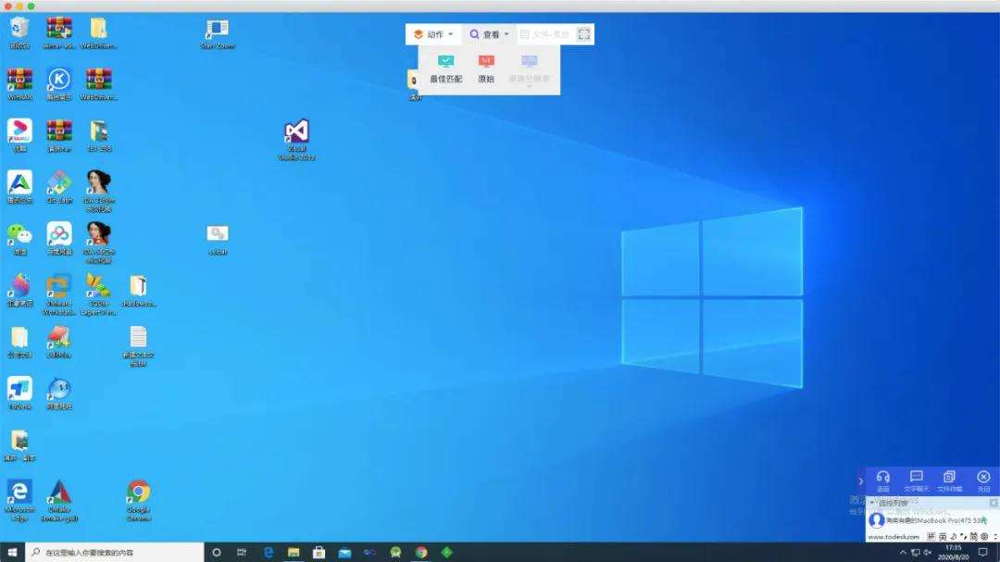The image size is (1000, 562).
Task: Select the WeChat desktop icon
Action: point(19,239)
